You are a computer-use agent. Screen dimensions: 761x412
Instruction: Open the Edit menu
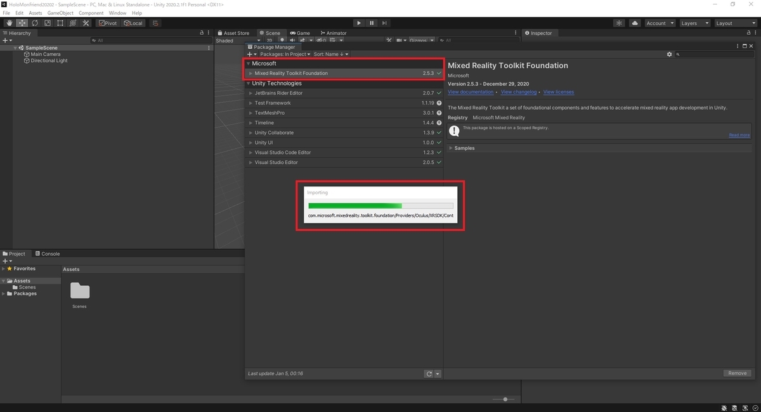(x=20, y=13)
